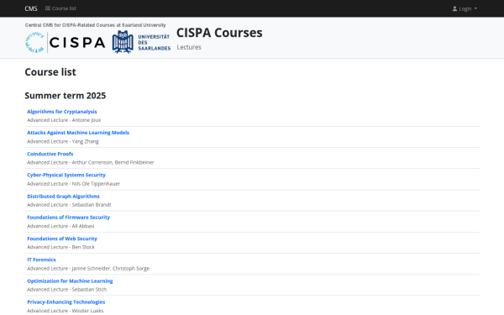This screenshot has height=315, width=504.
Task: Expand the Login dropdown
Action: (x=465, y=8)
